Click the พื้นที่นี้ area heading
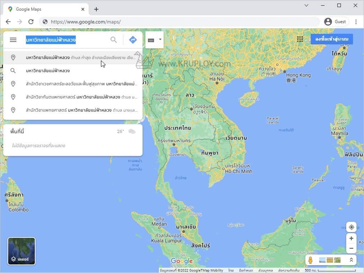The width and height of the screenshot is (364, 273). [x=17, y=132]
